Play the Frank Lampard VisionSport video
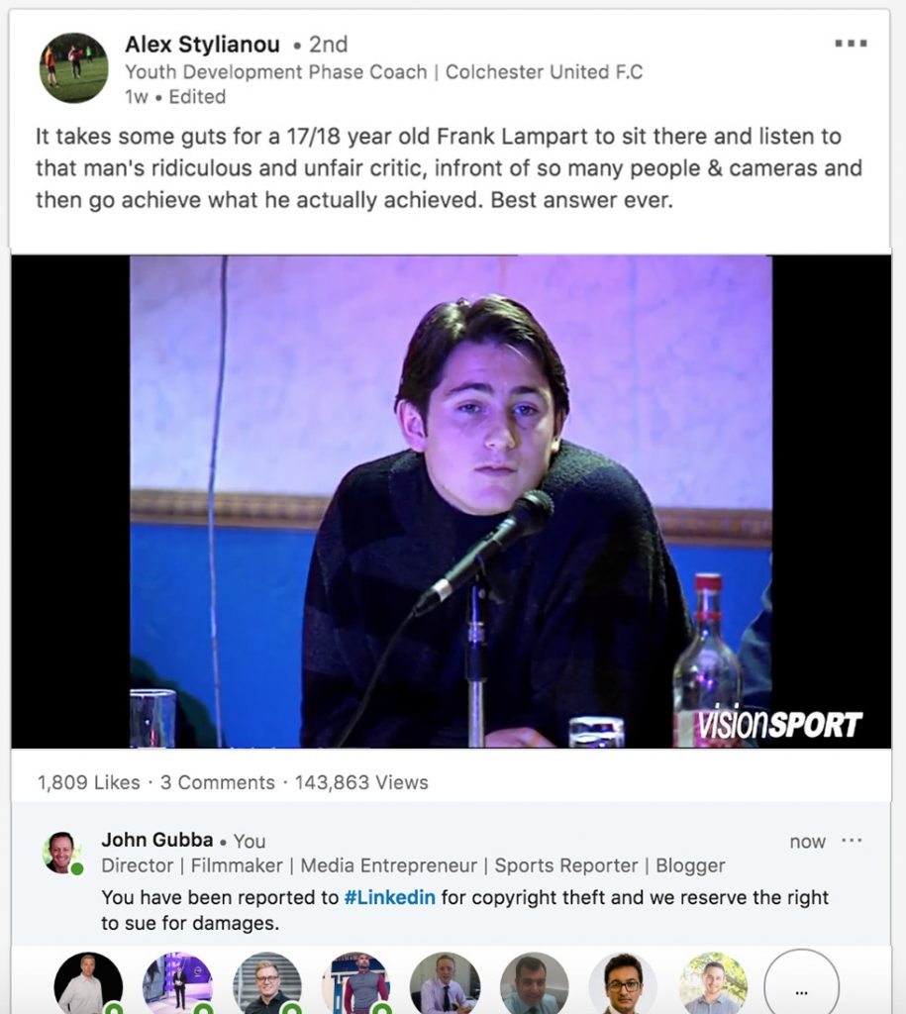Image resolution: width=906 pixels, height=1014 pixels. coord(451,501)
